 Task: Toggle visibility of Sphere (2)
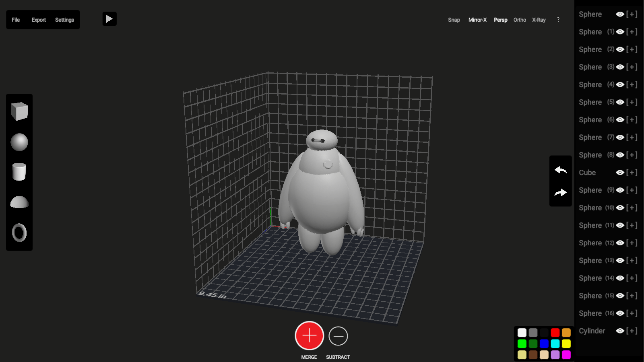[x=620, y=49]
